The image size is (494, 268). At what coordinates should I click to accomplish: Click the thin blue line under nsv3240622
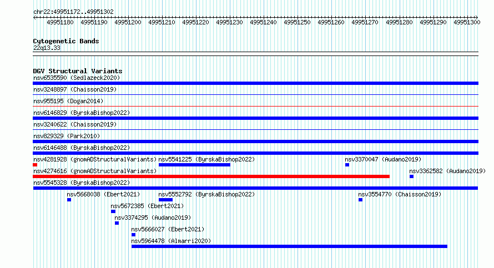pos(255,129)
